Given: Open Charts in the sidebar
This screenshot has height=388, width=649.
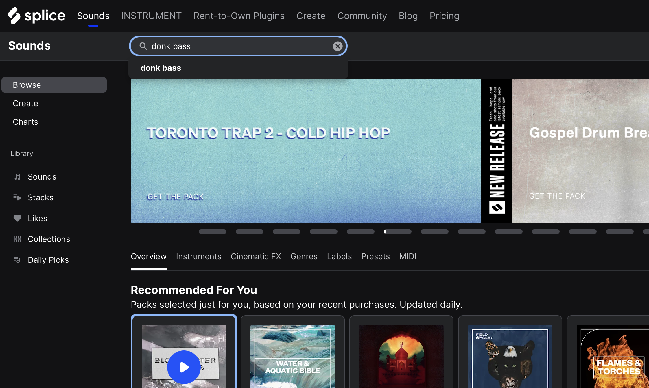Looking at the screenshot, I should click(25, 122).
